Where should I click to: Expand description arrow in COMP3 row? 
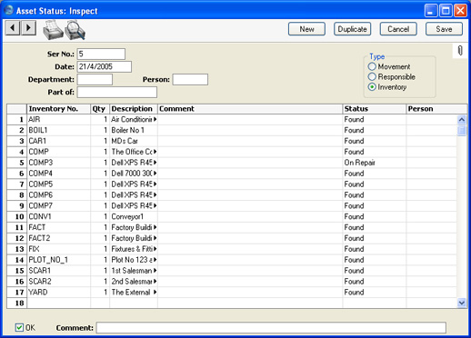point(155,163)
